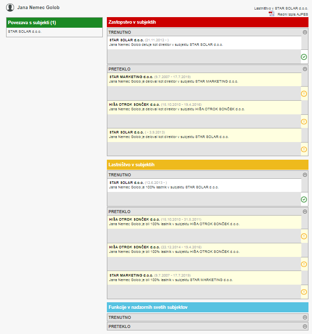
Task: Expand TRENUTNO section under Funkcije v nadzornih svetih
Action: pos(304,317)
